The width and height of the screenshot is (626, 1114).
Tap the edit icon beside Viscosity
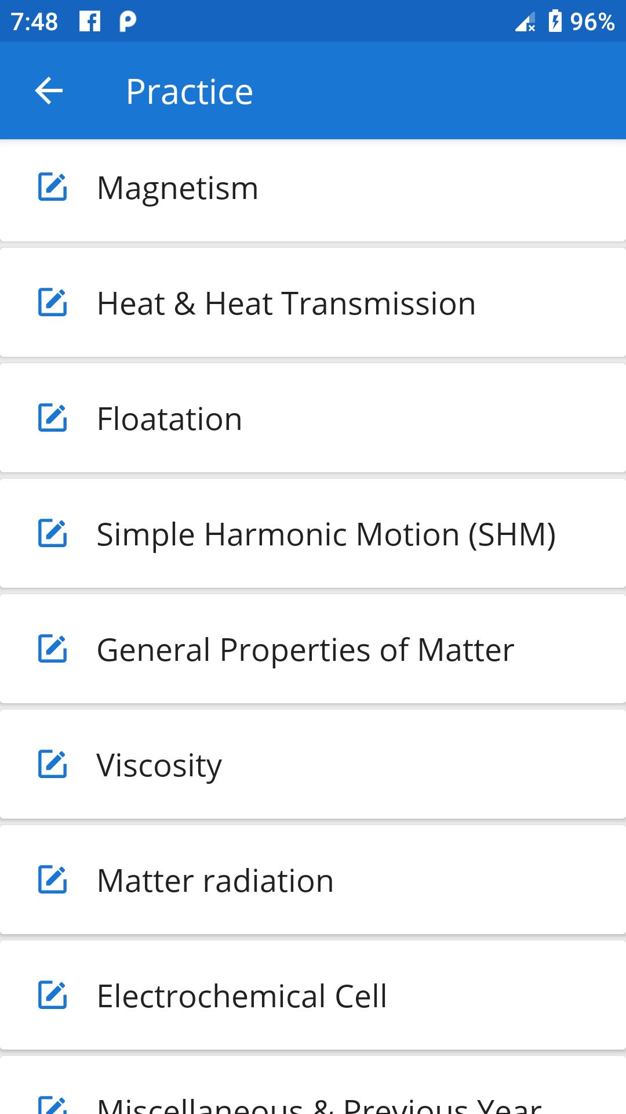click(53, 764)
